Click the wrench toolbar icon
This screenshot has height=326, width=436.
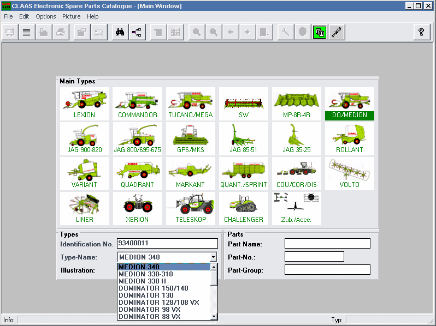(x=286, y=32)
